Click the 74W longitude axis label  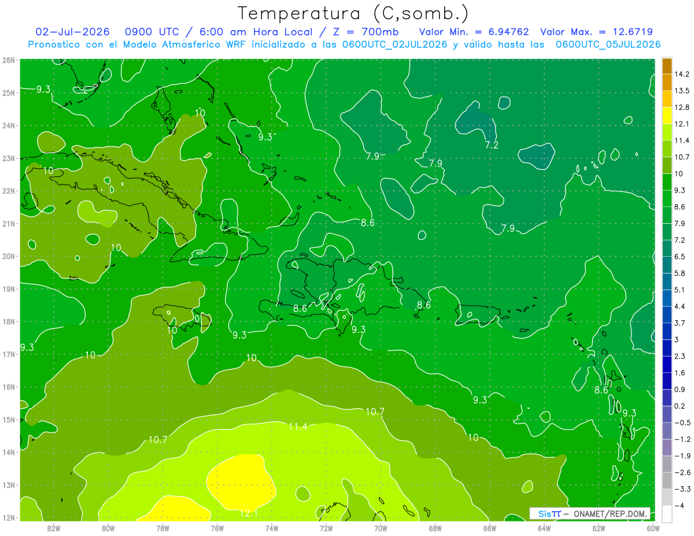tap(272, 528)
